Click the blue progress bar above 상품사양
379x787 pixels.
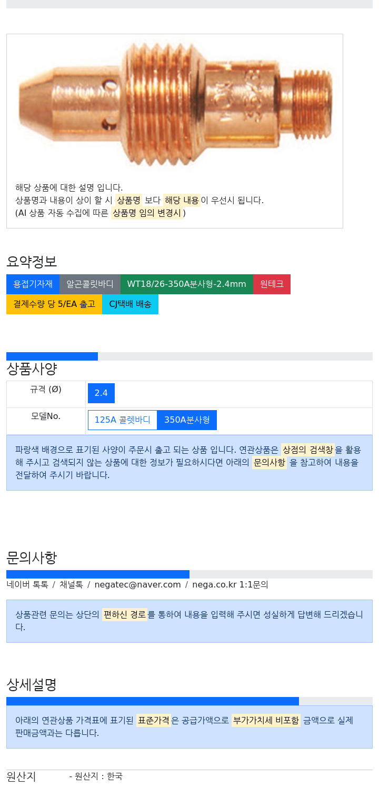[52, 356]
